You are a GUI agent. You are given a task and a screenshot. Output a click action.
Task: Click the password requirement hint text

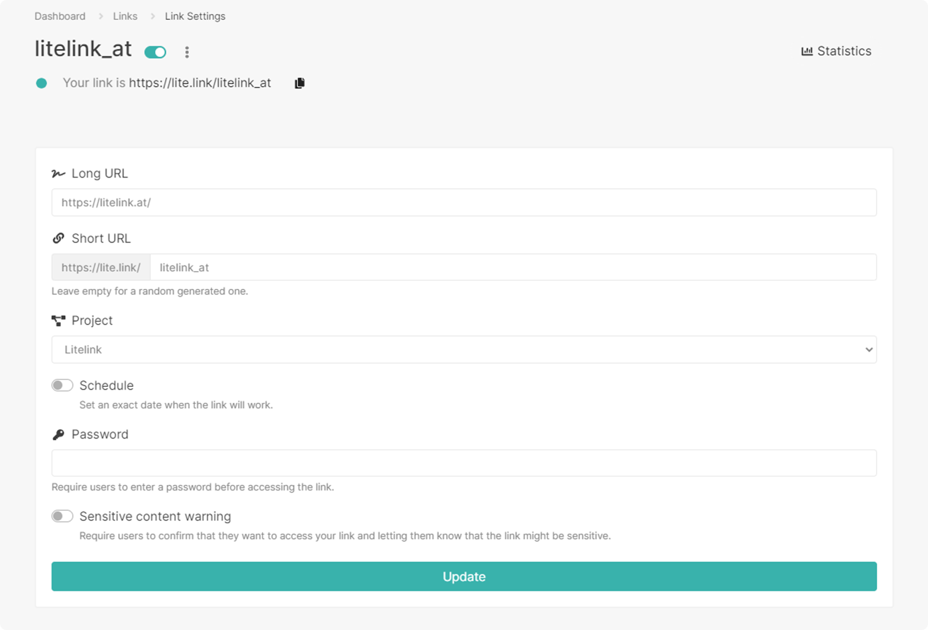(193, 487)
